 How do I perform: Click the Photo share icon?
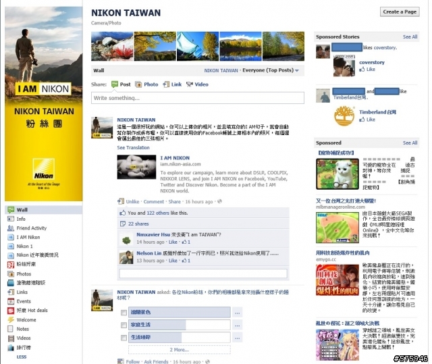point(138,84)
